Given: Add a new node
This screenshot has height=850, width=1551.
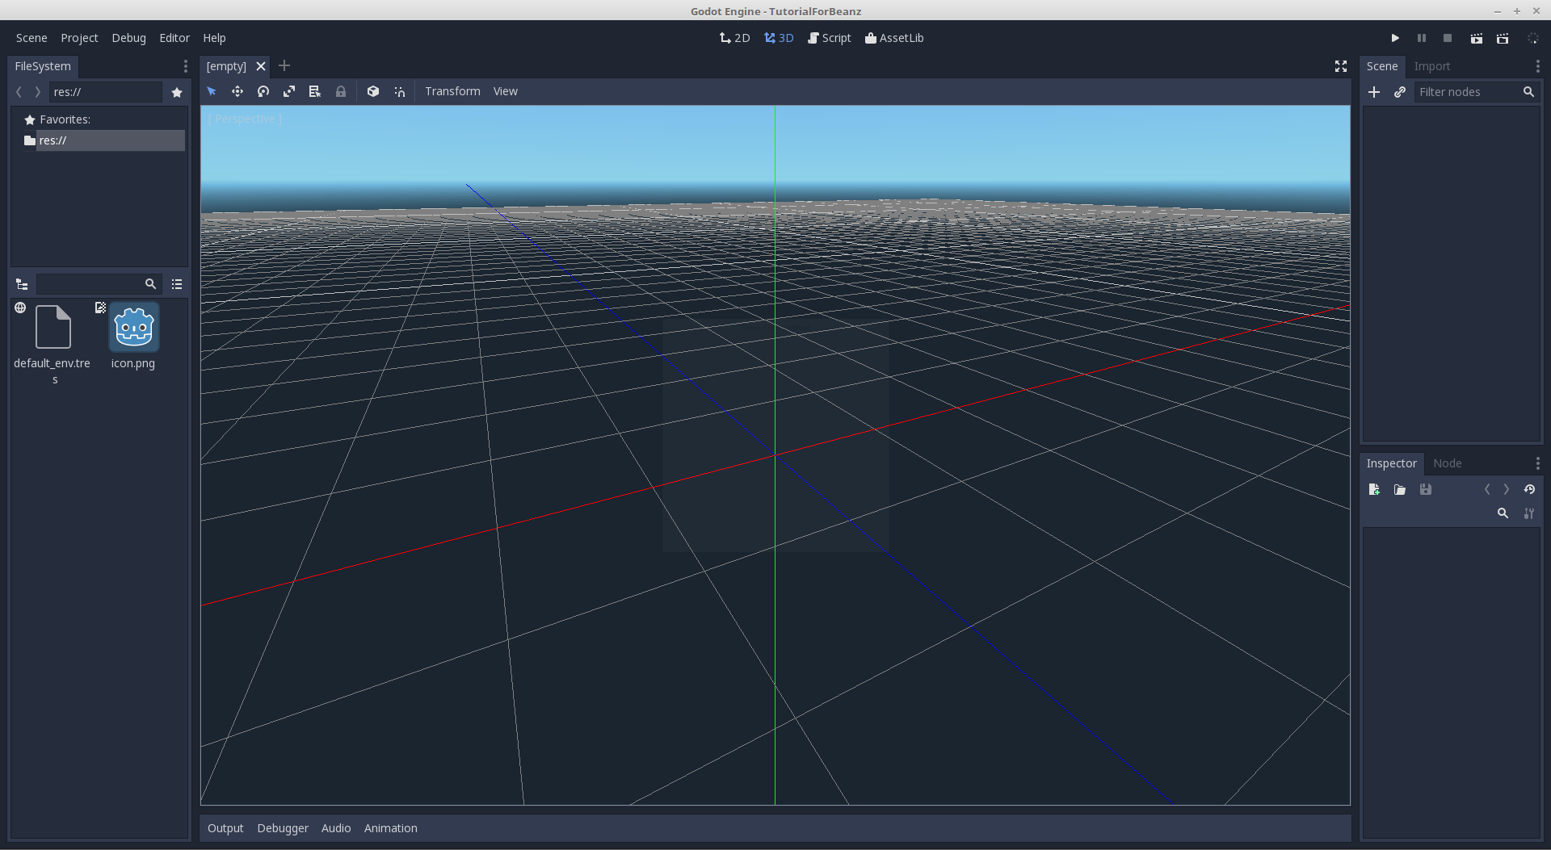Looking at the screenshot, I should (1374, 92).
